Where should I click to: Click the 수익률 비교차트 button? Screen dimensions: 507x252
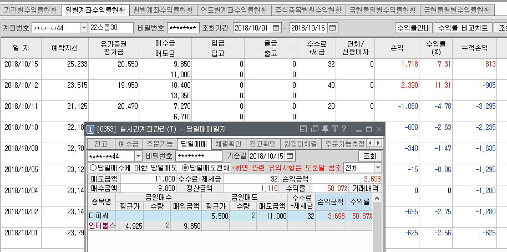463,28
